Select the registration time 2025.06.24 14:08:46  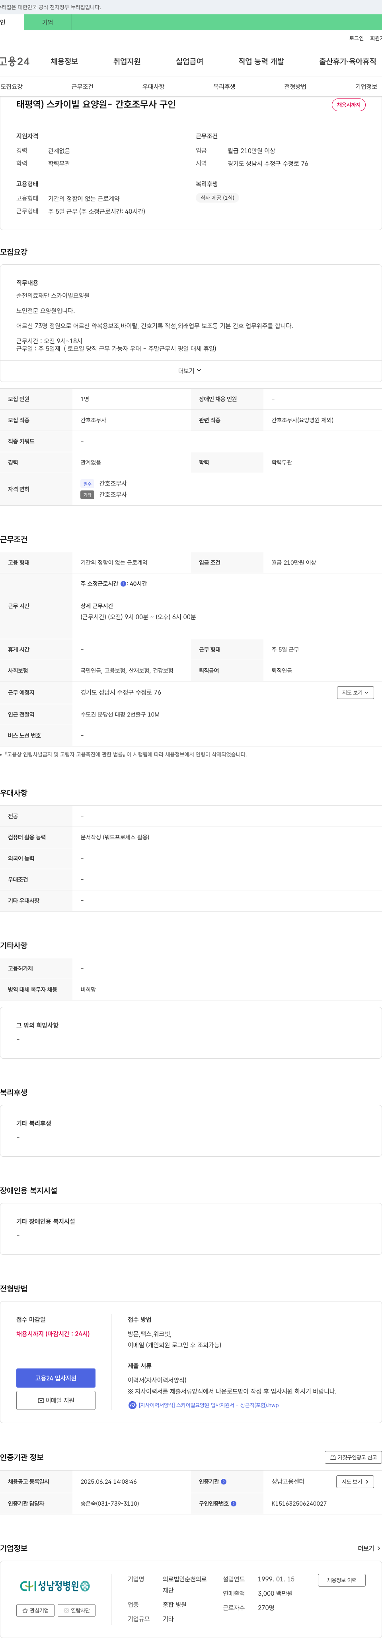click(109, 1482)
